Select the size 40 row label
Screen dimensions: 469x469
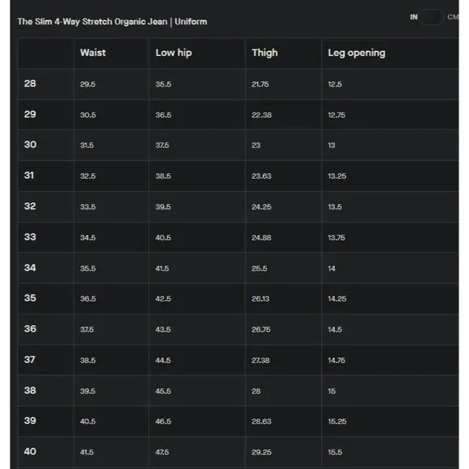(x=30, y=451)
